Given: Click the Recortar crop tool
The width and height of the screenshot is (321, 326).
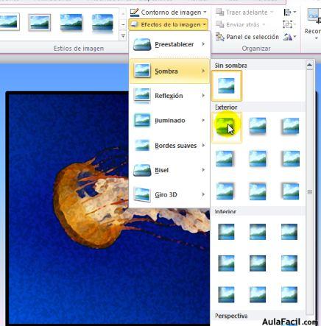Looking at the screenshot, I should tap(313, 24).
